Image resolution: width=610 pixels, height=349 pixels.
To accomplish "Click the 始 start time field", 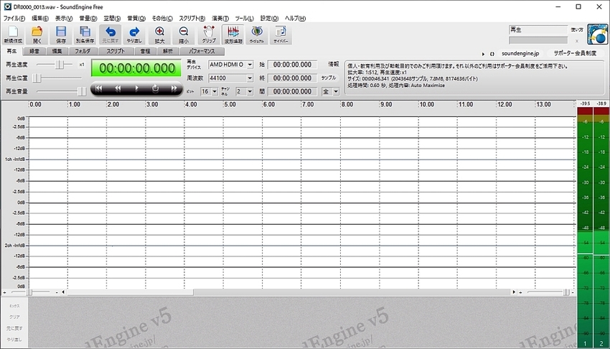I will click(292, 65).
